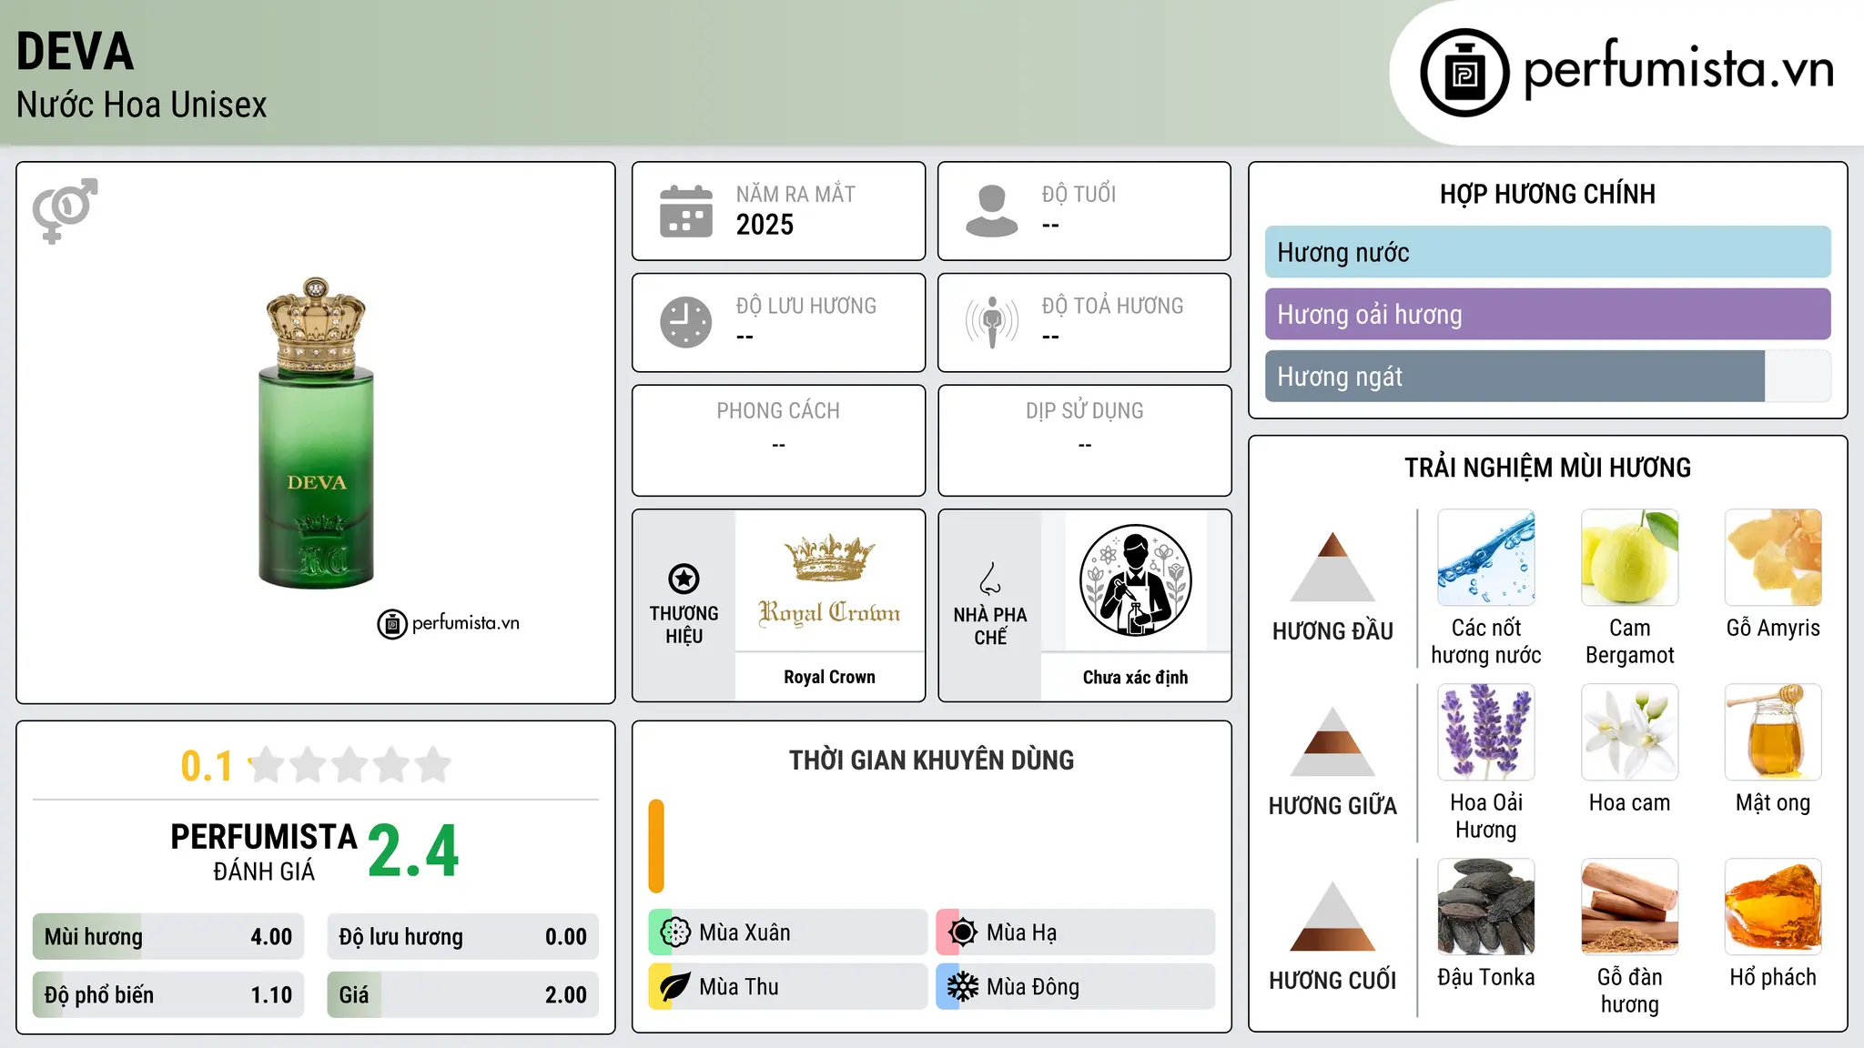Select the Mùa Đông season button
The width and height of the screenshot is (1864, 1048).
pos(1076,987)
